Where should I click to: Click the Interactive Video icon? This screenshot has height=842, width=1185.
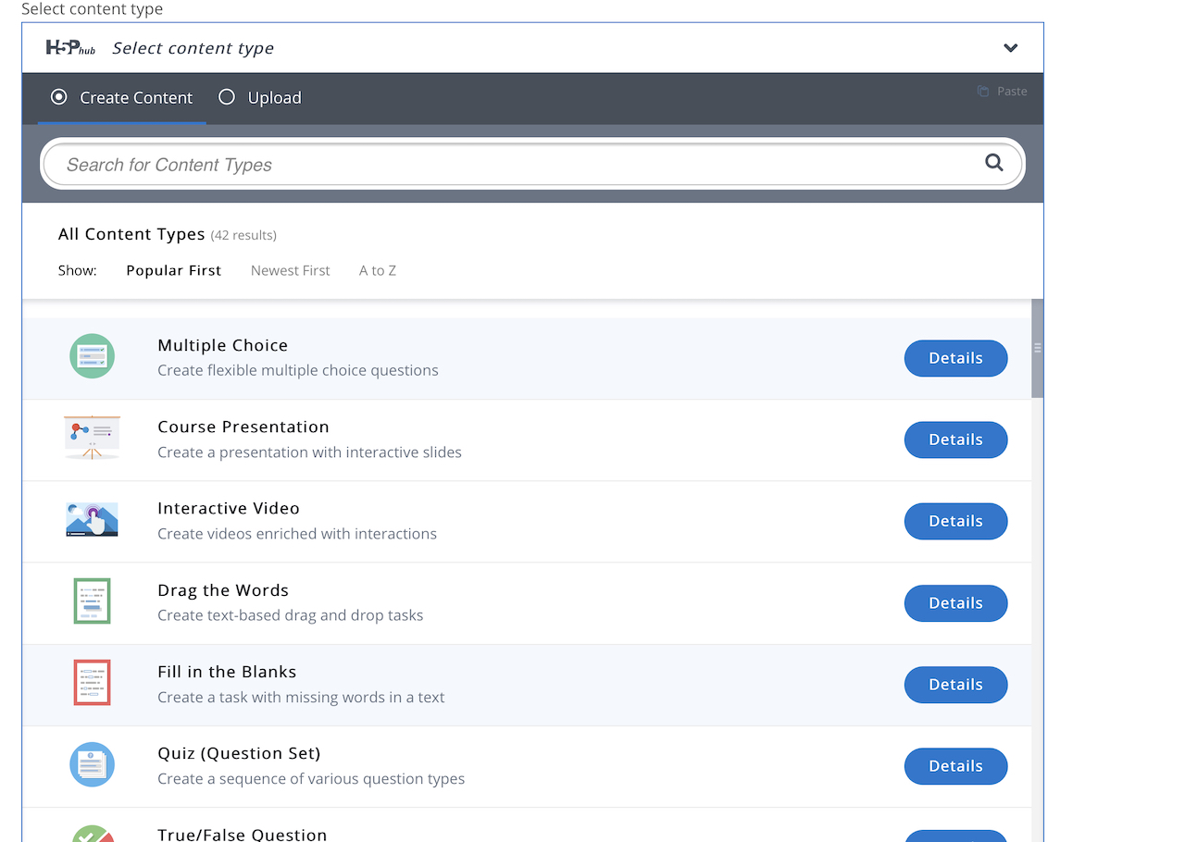click(92, 520)
